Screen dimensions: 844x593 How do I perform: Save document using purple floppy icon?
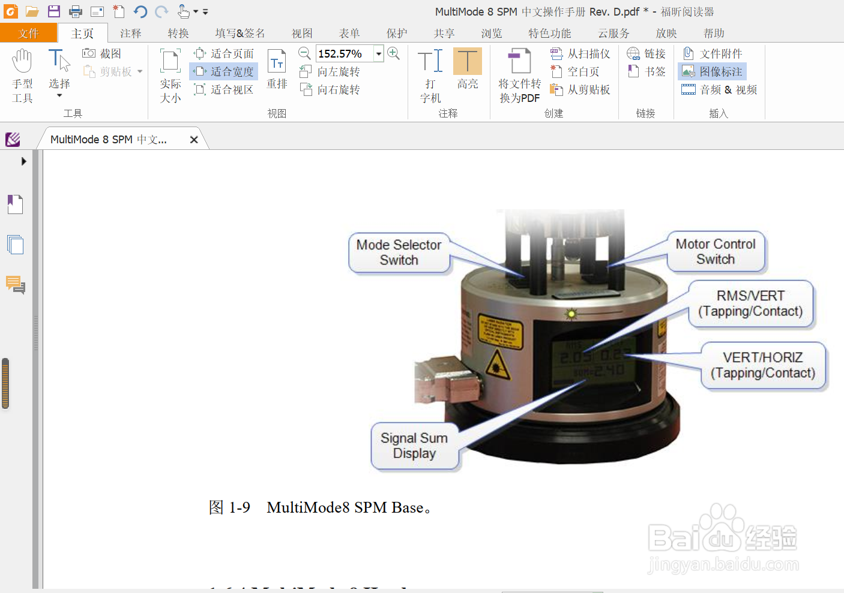54,11
